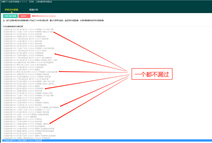Select the 辽宁省 visitor row at 15:05:45
The height and width of the screenshot is (143, 212).
[x=28, y=84]
